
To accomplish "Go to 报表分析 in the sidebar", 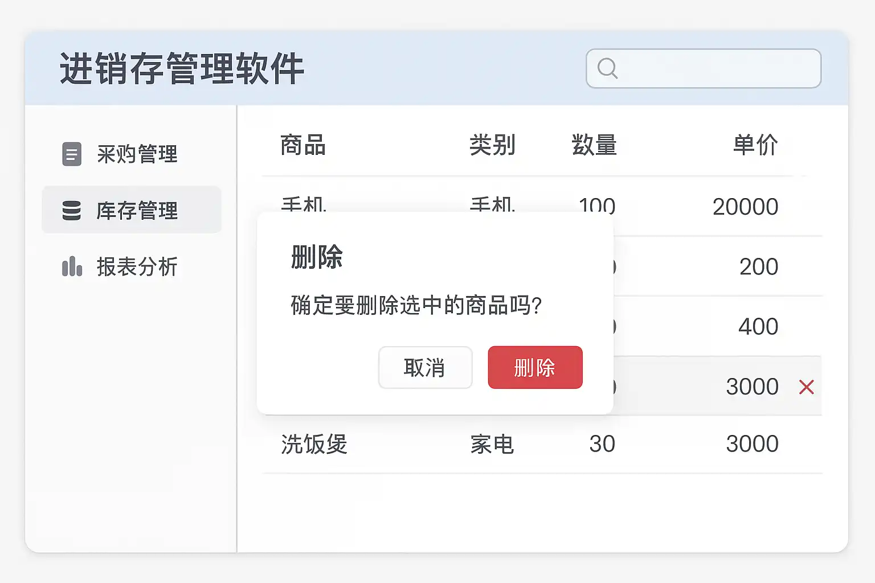I will pos(137,266).
